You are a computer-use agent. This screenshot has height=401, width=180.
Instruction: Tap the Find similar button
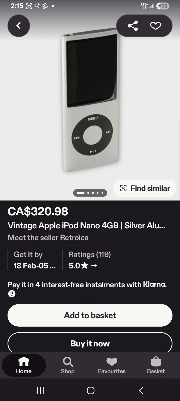point(145,188)
